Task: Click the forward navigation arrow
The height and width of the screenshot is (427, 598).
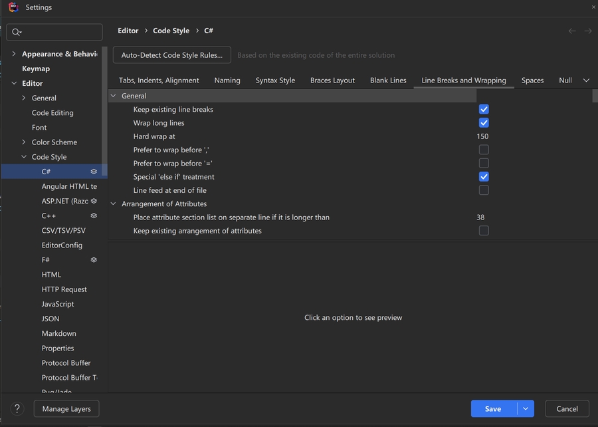Action: 588,31
